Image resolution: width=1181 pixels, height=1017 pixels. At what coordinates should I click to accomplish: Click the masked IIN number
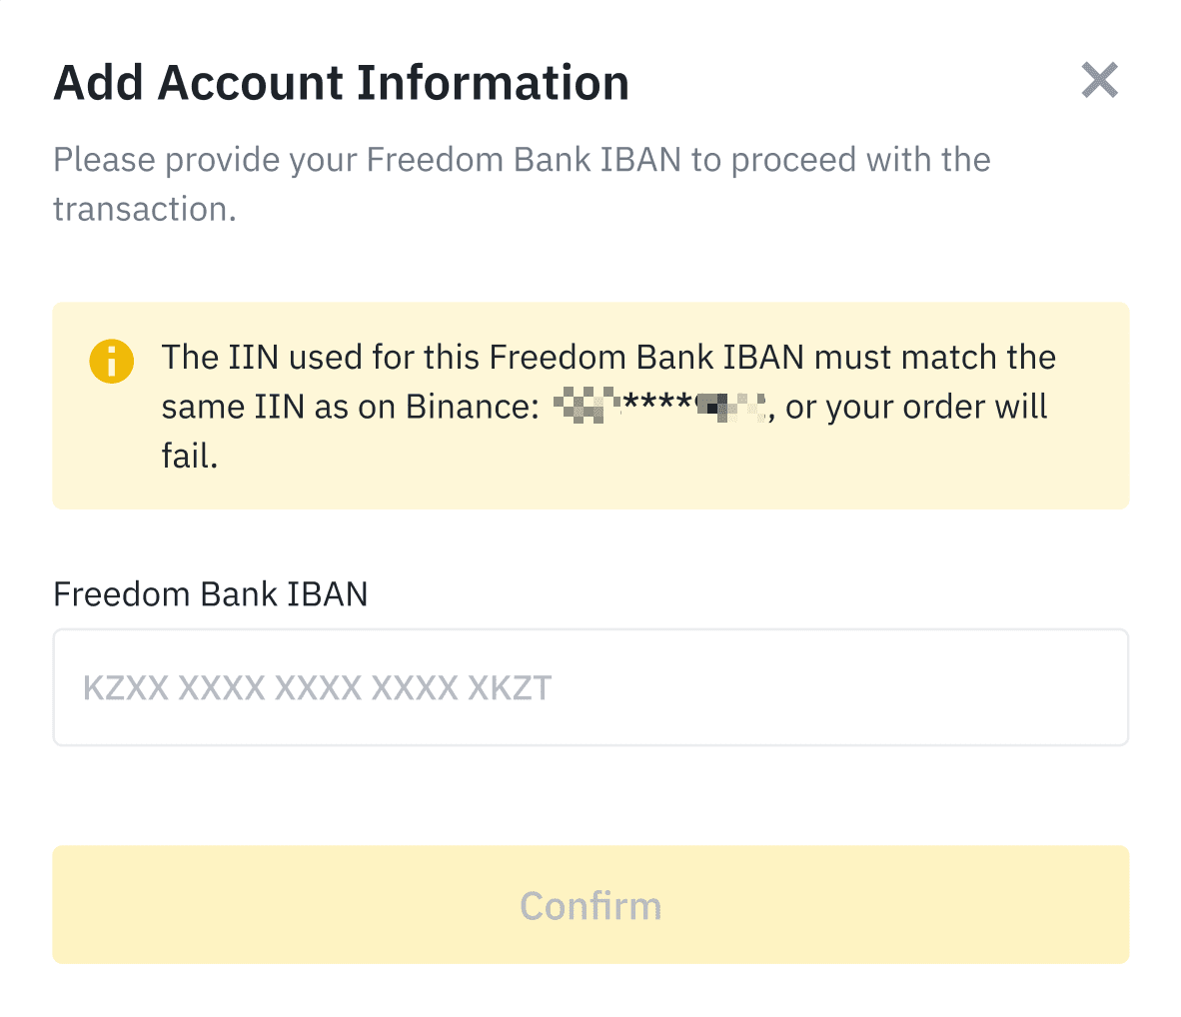(659, 407)
